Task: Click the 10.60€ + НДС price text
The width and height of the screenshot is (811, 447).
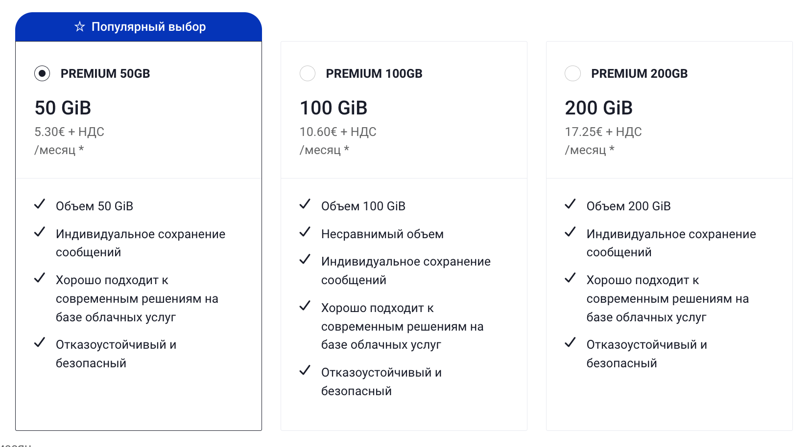Action: click(338, 132)
